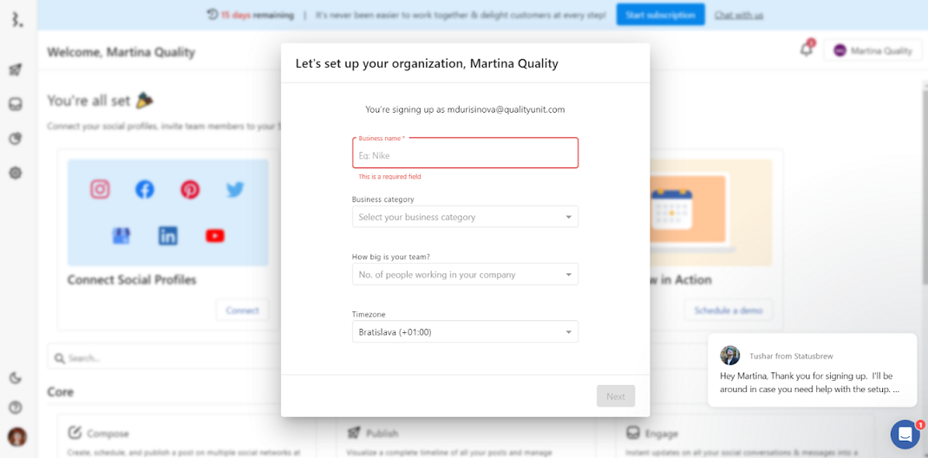Click the Schedule a demo button

(x=728, y=310)
